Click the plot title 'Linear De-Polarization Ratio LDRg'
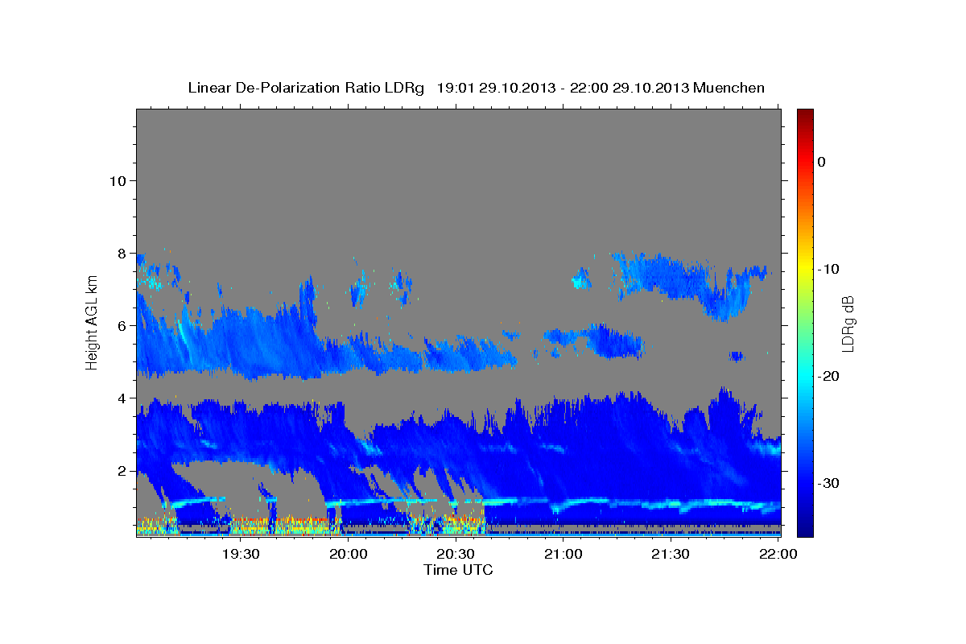The image size is (966, 644). click(x=306, y=88)
